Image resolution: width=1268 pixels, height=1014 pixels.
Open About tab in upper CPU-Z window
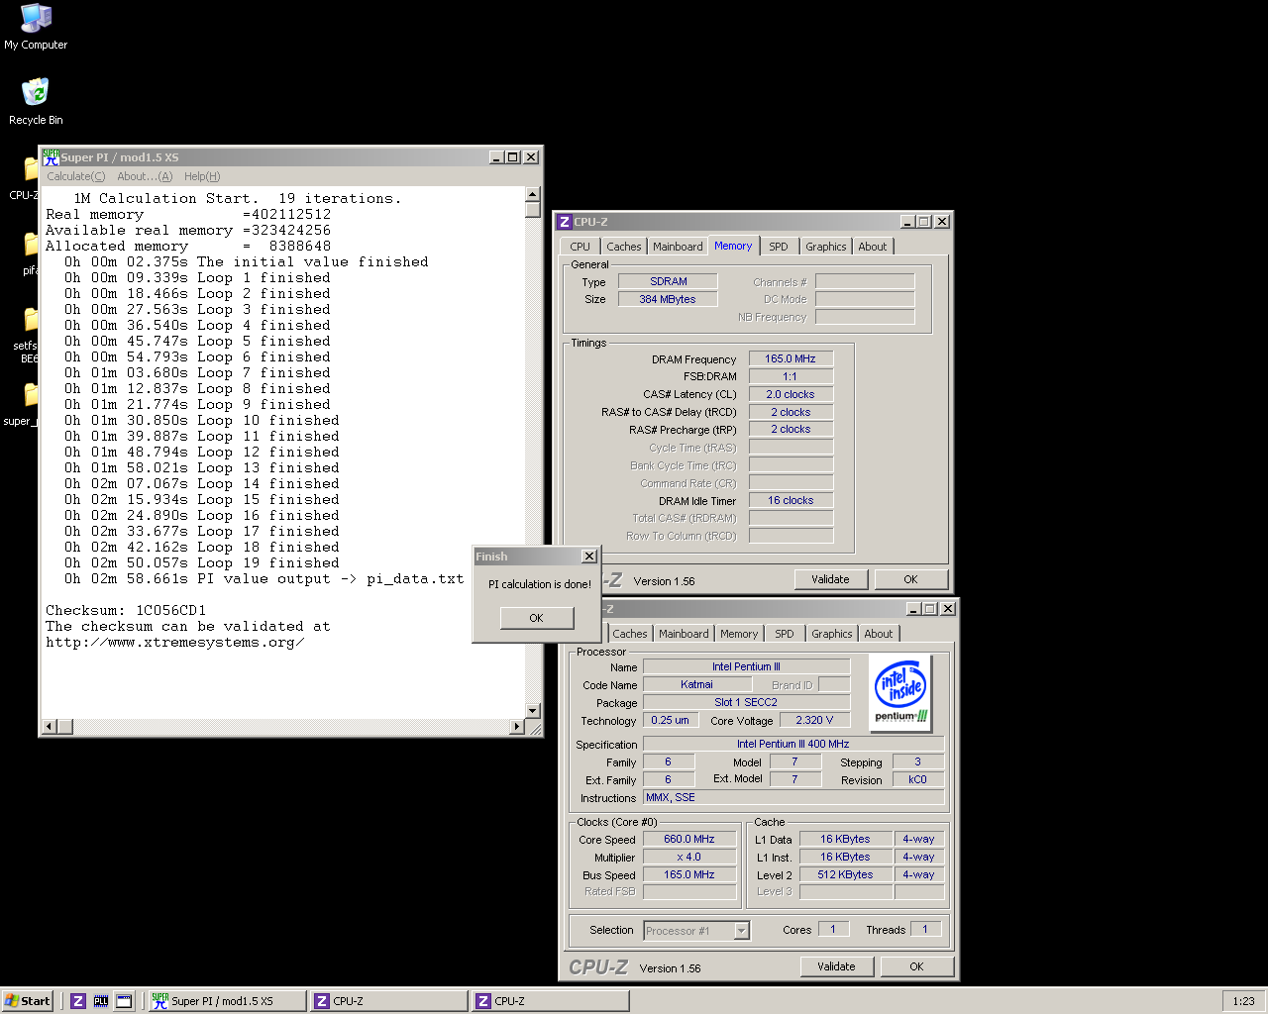873,247
